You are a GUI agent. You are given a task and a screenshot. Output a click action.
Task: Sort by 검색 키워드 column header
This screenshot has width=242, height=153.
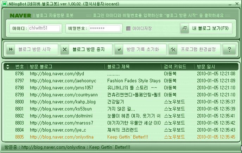click(x=175, y=67)
